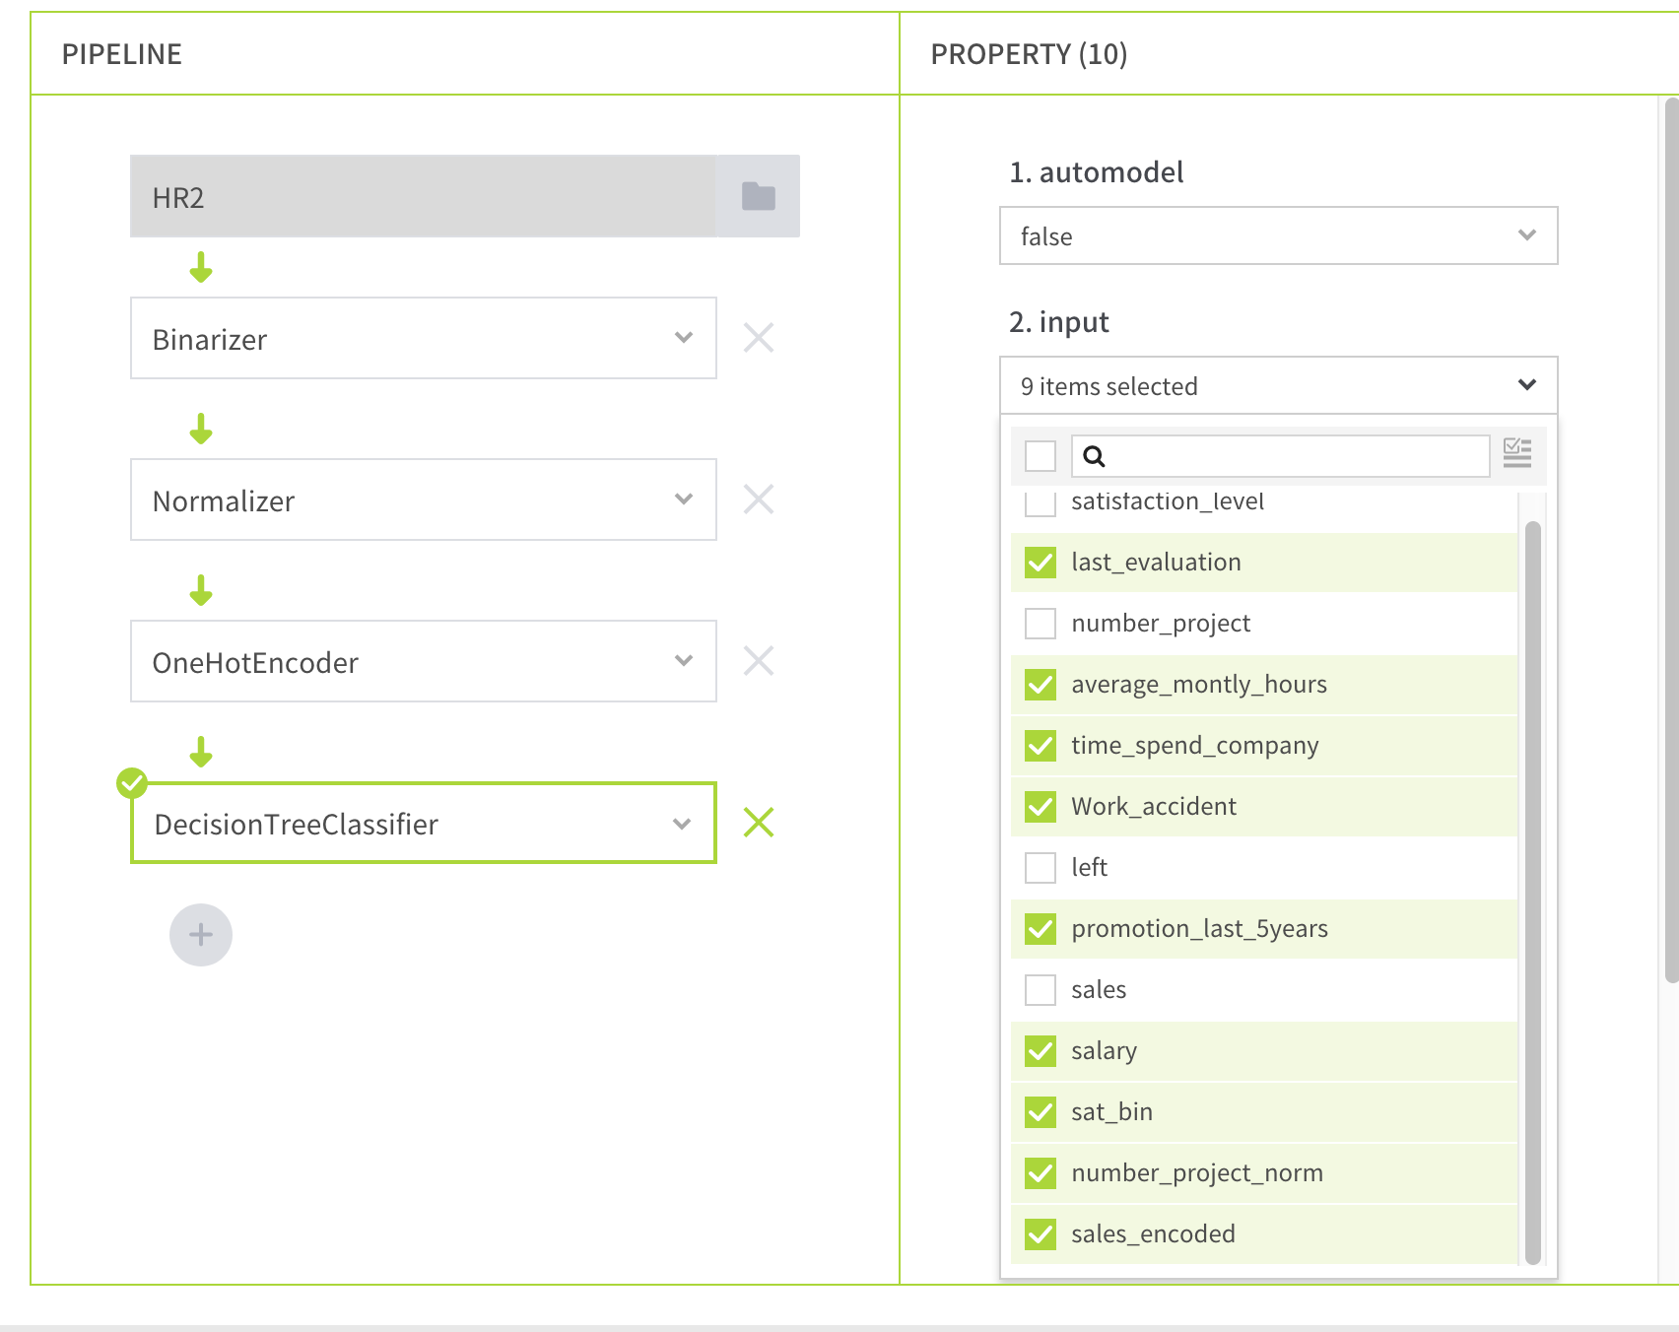
Task: Expand the OneHotEncoder dropdown
Action: [x=424, y=661]
